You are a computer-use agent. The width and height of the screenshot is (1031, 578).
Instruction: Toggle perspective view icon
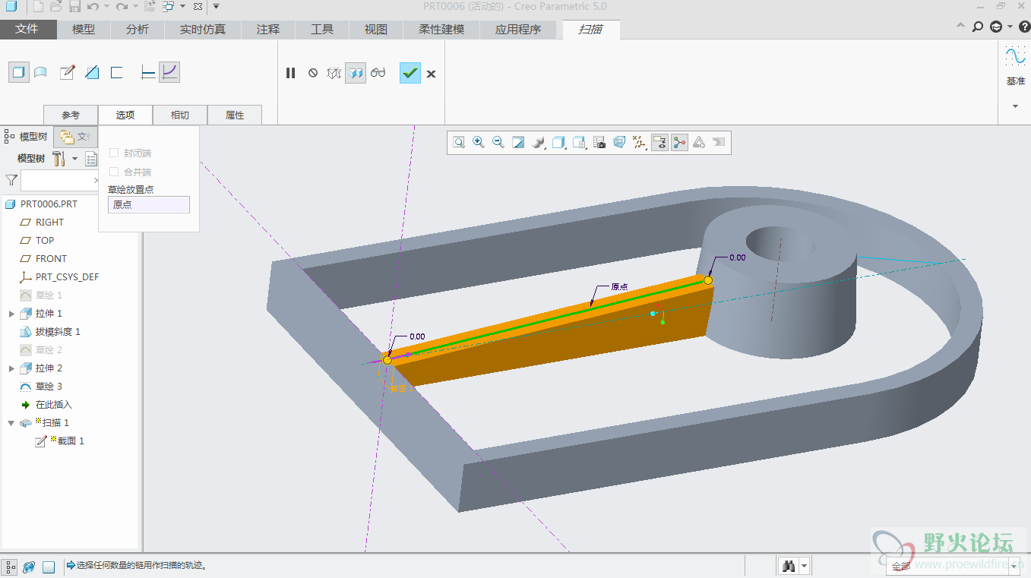coord(619,142)
